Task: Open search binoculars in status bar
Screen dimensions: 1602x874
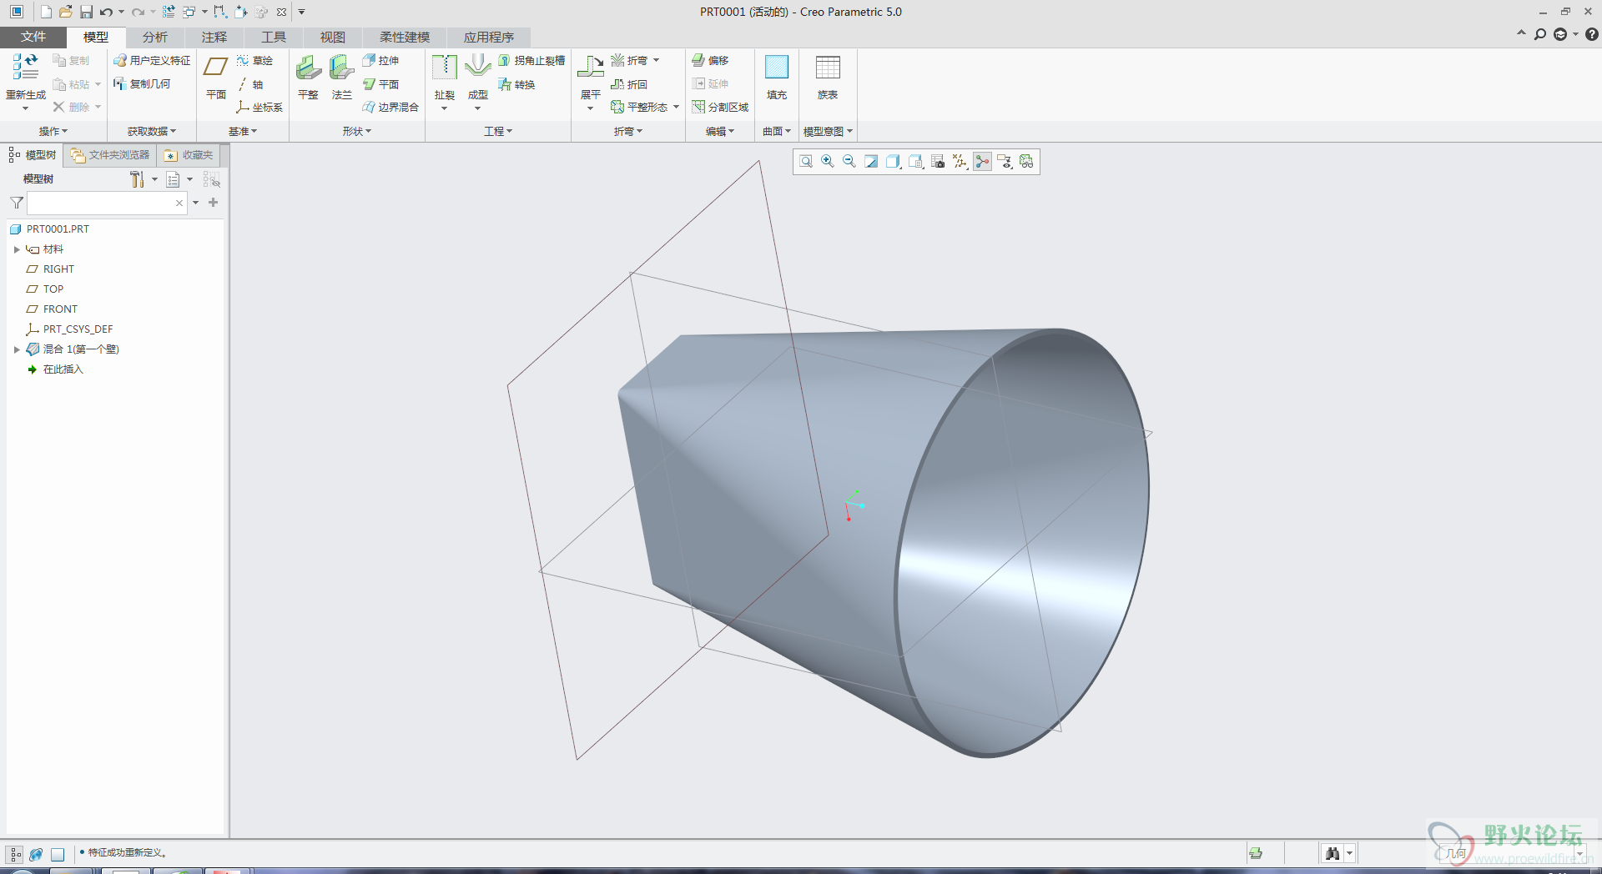Action: 1332,853
